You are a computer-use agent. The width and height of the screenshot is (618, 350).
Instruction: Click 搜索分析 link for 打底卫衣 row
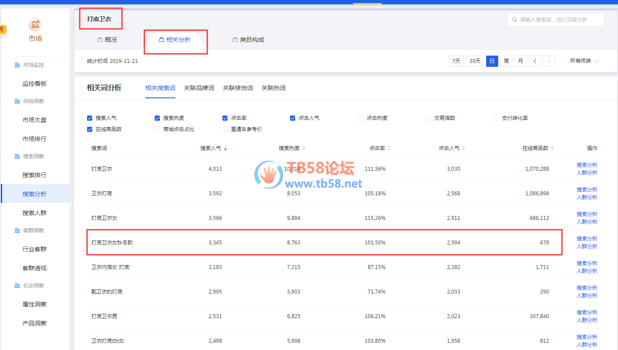(587, 165)
